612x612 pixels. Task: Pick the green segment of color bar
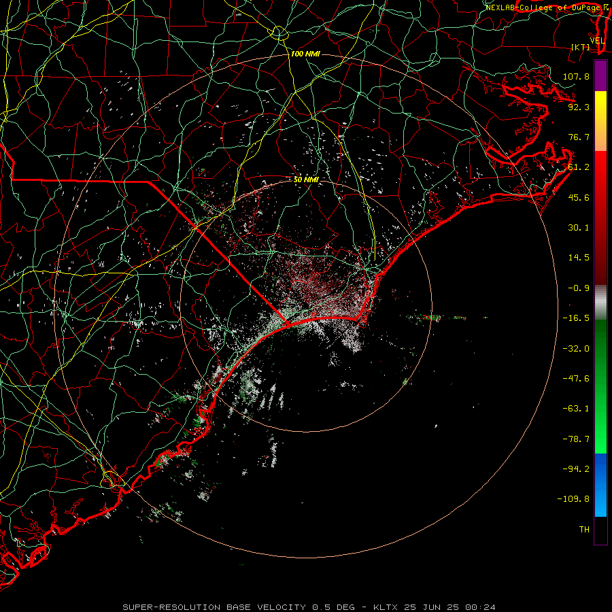(600, 386)
